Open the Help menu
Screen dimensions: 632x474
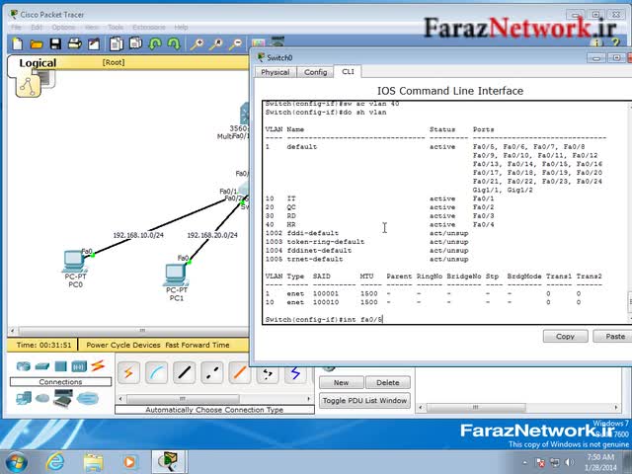pyautogui.click(x=181, y=27)
